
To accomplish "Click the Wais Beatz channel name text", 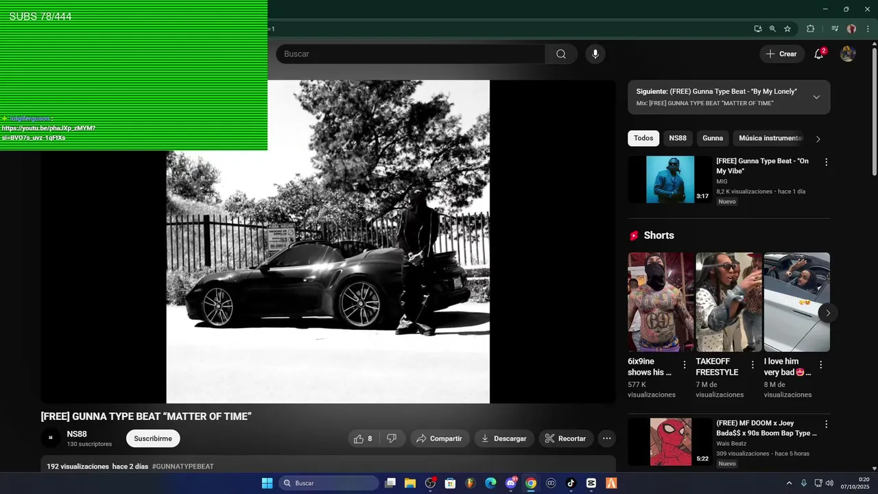I will [731, 444].
